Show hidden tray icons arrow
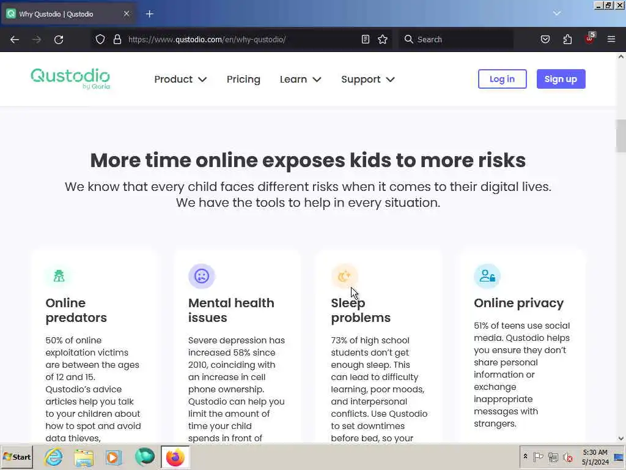 [525, 457]
